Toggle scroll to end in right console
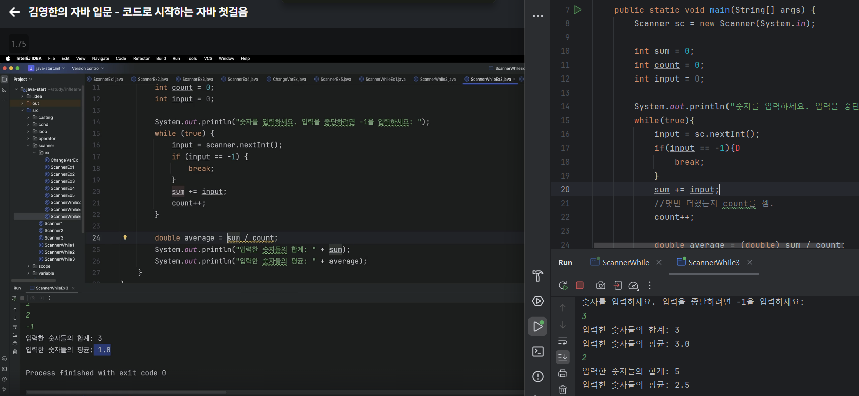Viewport: 859px width, 396px height. tap(563, 357)
